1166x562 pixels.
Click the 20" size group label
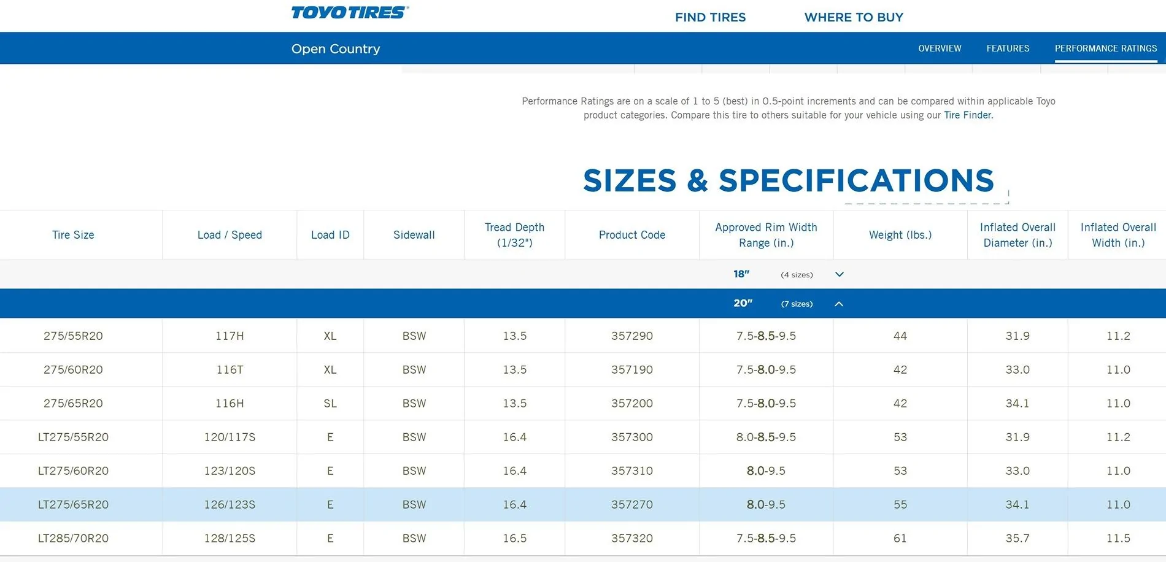click(x=743, y=303)
